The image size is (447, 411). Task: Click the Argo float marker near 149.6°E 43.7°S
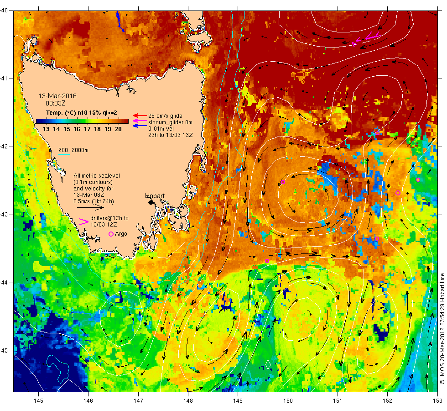[x=267, y=261]
